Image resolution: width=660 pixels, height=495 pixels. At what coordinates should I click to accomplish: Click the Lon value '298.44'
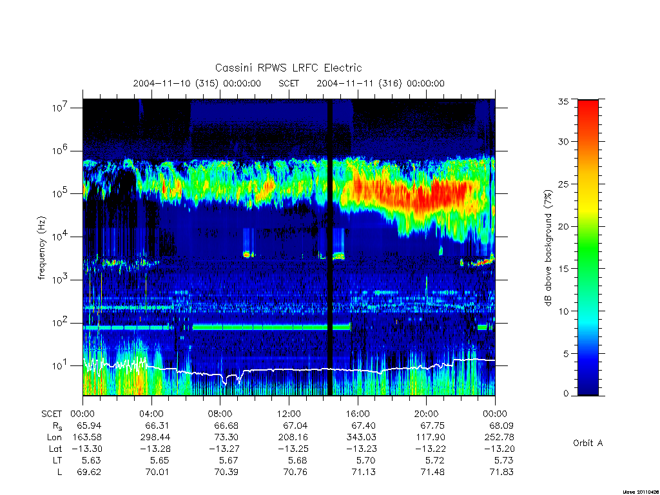click(x=155, y=438)
